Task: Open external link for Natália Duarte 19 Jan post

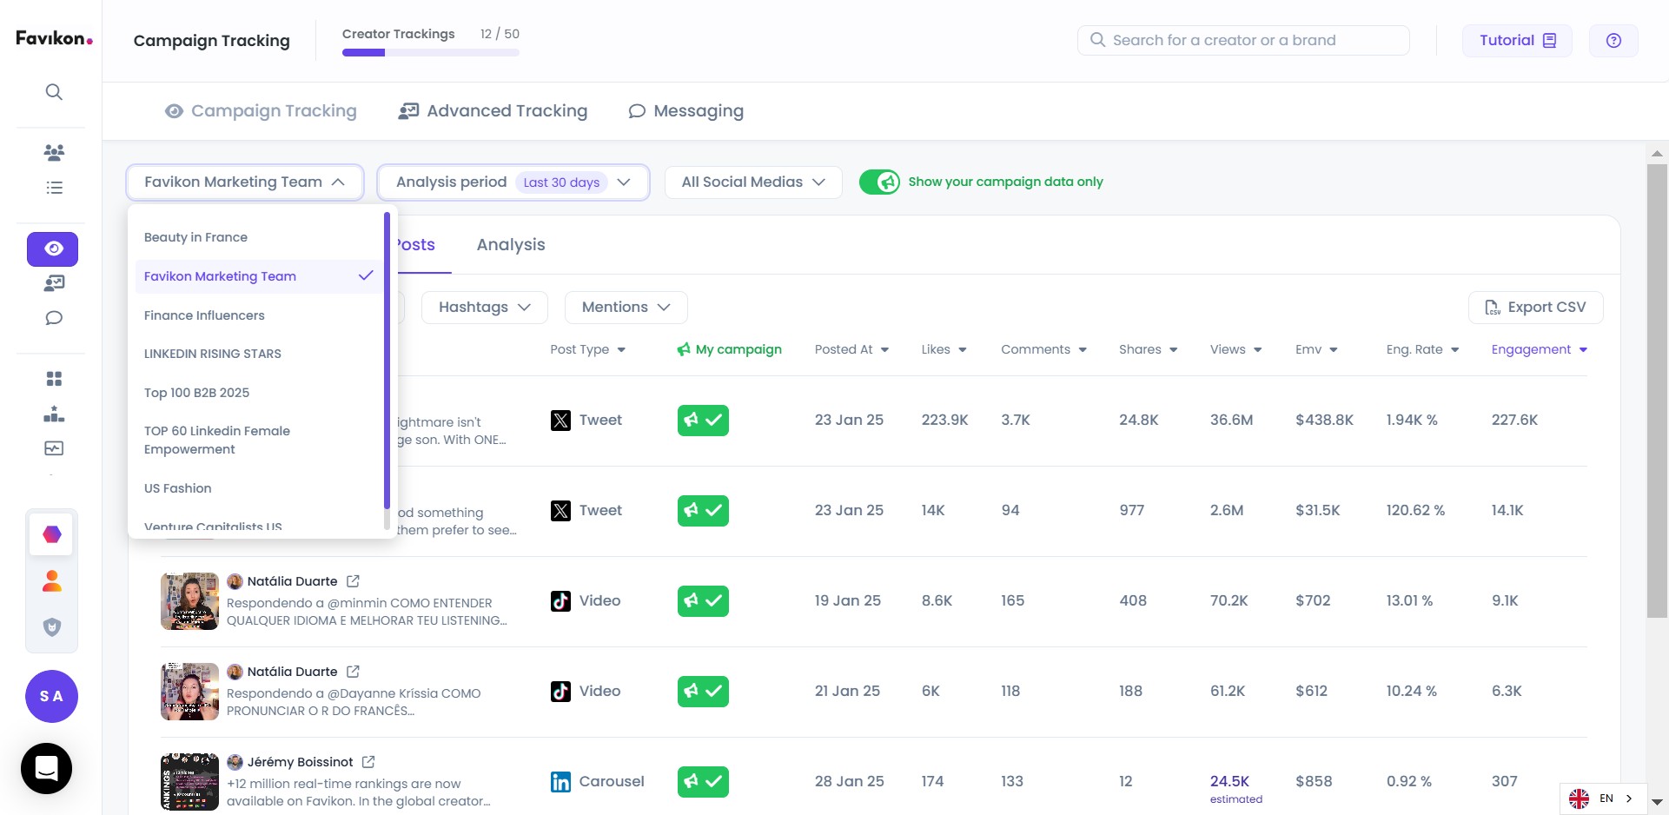Action: click(x=353, y=581)
